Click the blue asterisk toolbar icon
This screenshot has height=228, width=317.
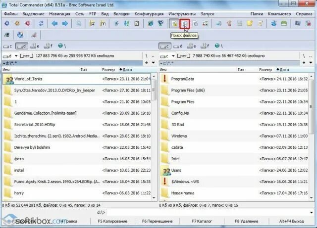click(x=116, y=23)
